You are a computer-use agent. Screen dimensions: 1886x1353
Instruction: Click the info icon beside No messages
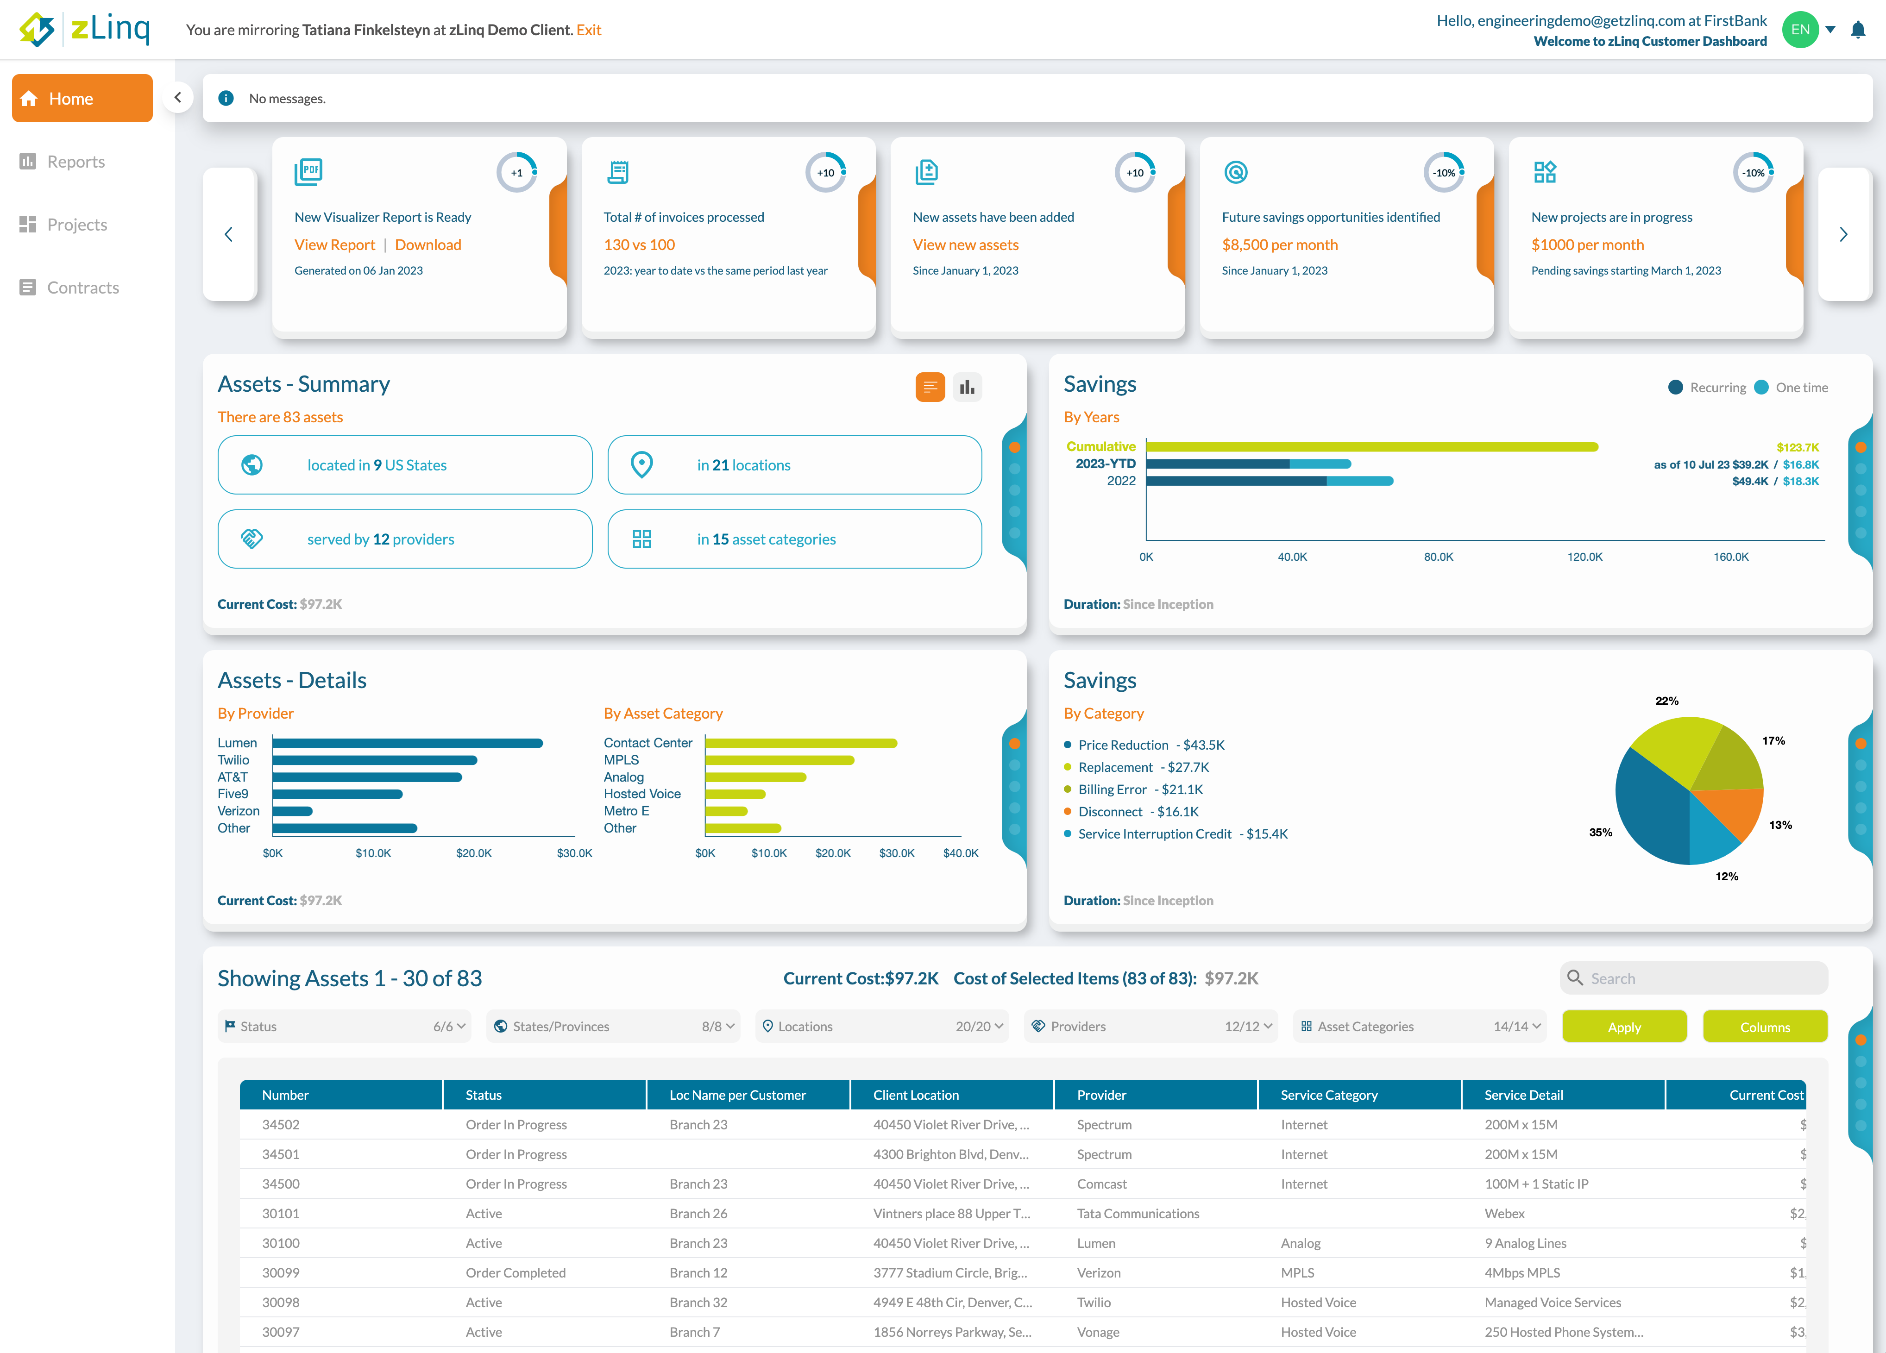(226, 98)
